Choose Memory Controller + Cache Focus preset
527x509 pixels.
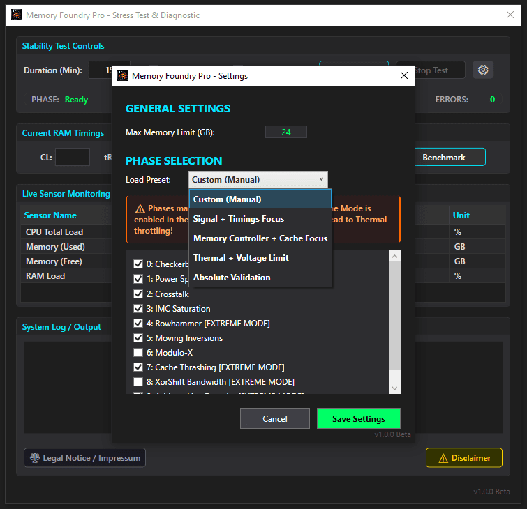(x=260, y=238)
